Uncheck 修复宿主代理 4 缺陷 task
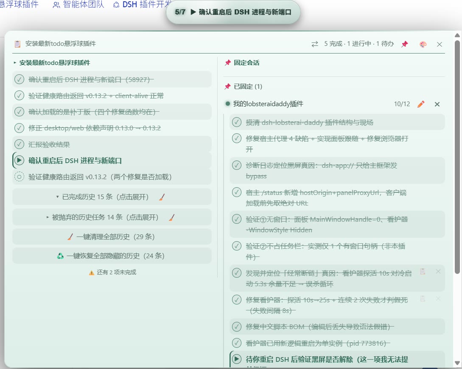Screen dimensions: 462x369 pyautogui.click(x=237, y=138)
